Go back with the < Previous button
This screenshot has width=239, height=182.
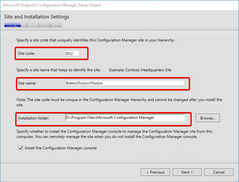click(155, 172)
